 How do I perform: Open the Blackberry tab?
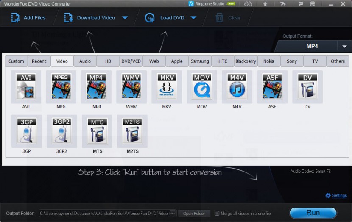coord(246,61)
